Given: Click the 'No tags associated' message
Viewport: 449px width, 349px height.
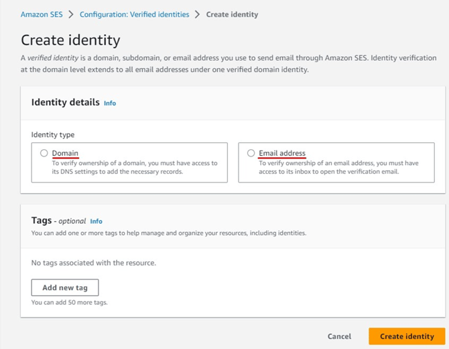Looking at the screenshot, I should pyautogui.click(x=94, y=263).
